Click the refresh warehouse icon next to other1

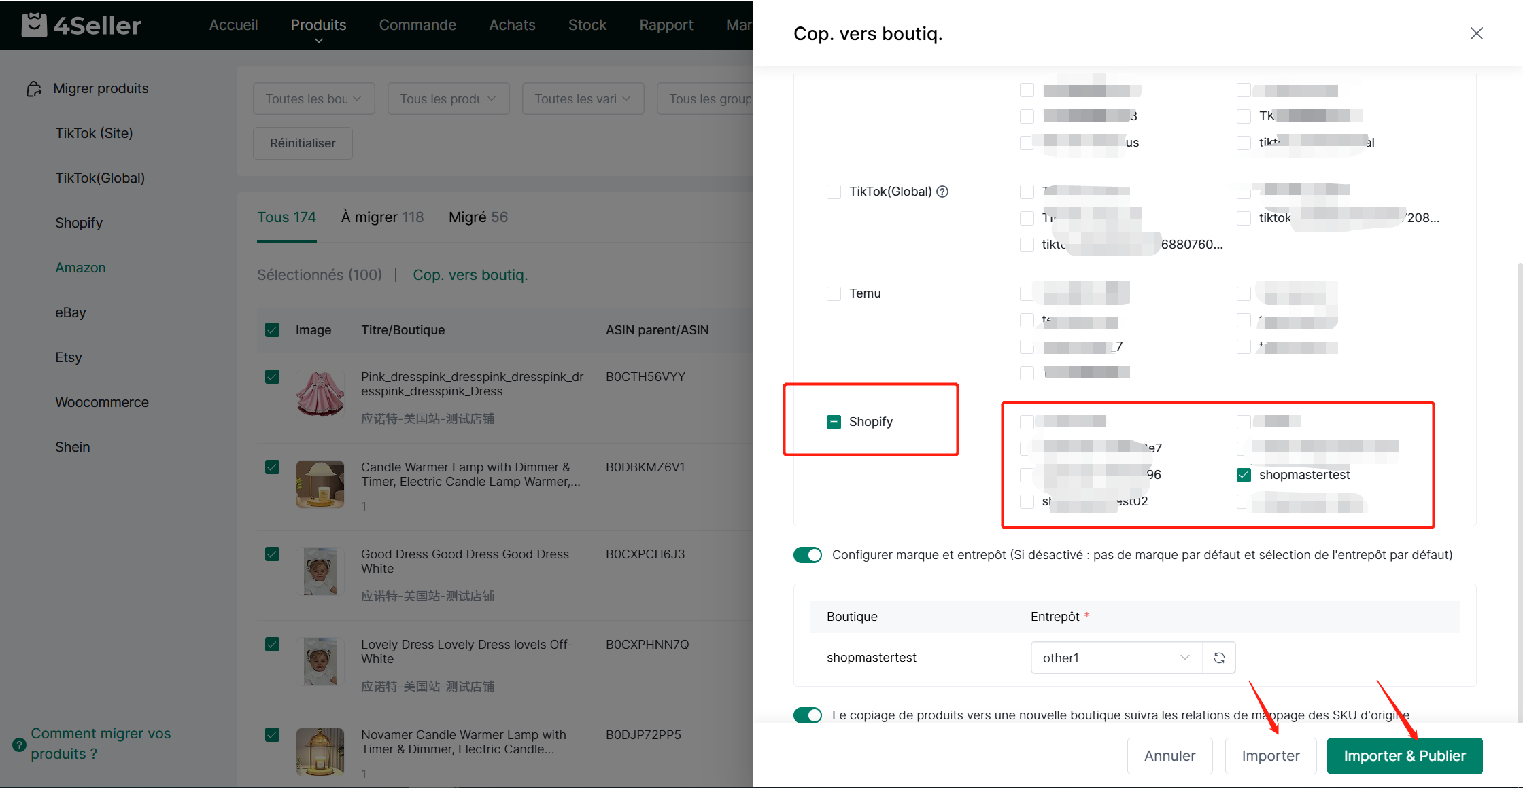click(x=1219, y=658)
